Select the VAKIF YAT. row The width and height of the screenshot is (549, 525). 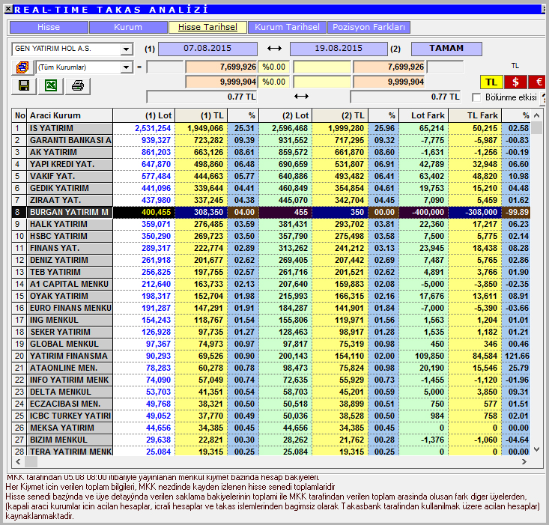point(271,177)
